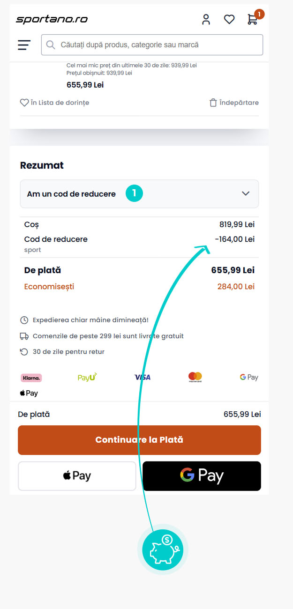Open the shopping cart icon

252,19
